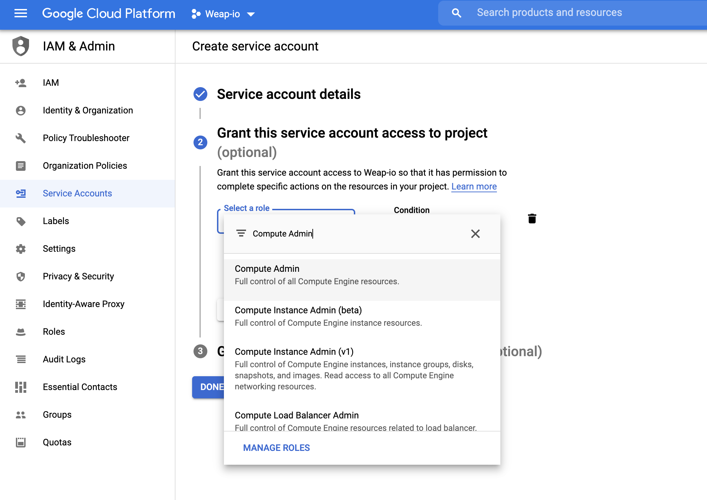Select Compute Instance Admin (v1) role
Viewport: 707px width, 500px height.
(x=362, y=374)
